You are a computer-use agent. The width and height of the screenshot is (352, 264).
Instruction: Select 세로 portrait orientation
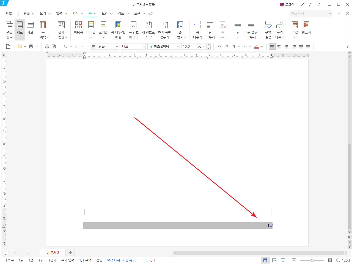click(20, 30)
